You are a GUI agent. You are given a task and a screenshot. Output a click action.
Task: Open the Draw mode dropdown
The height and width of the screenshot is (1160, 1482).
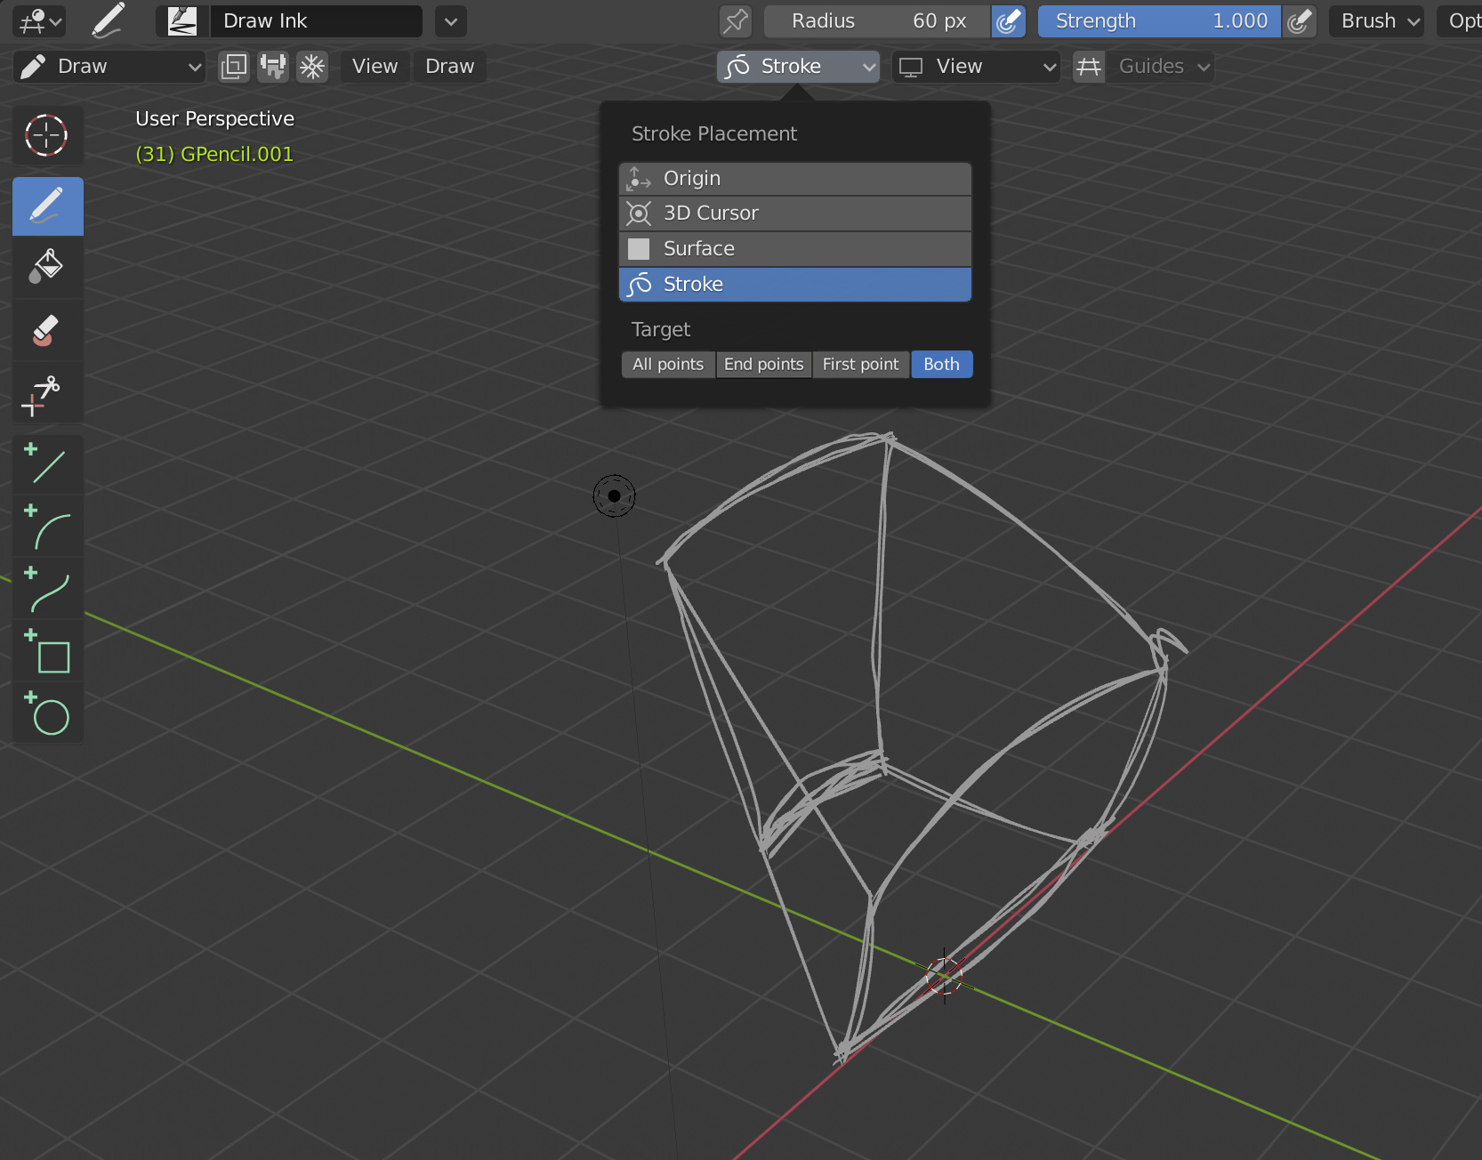coord(109,67)
